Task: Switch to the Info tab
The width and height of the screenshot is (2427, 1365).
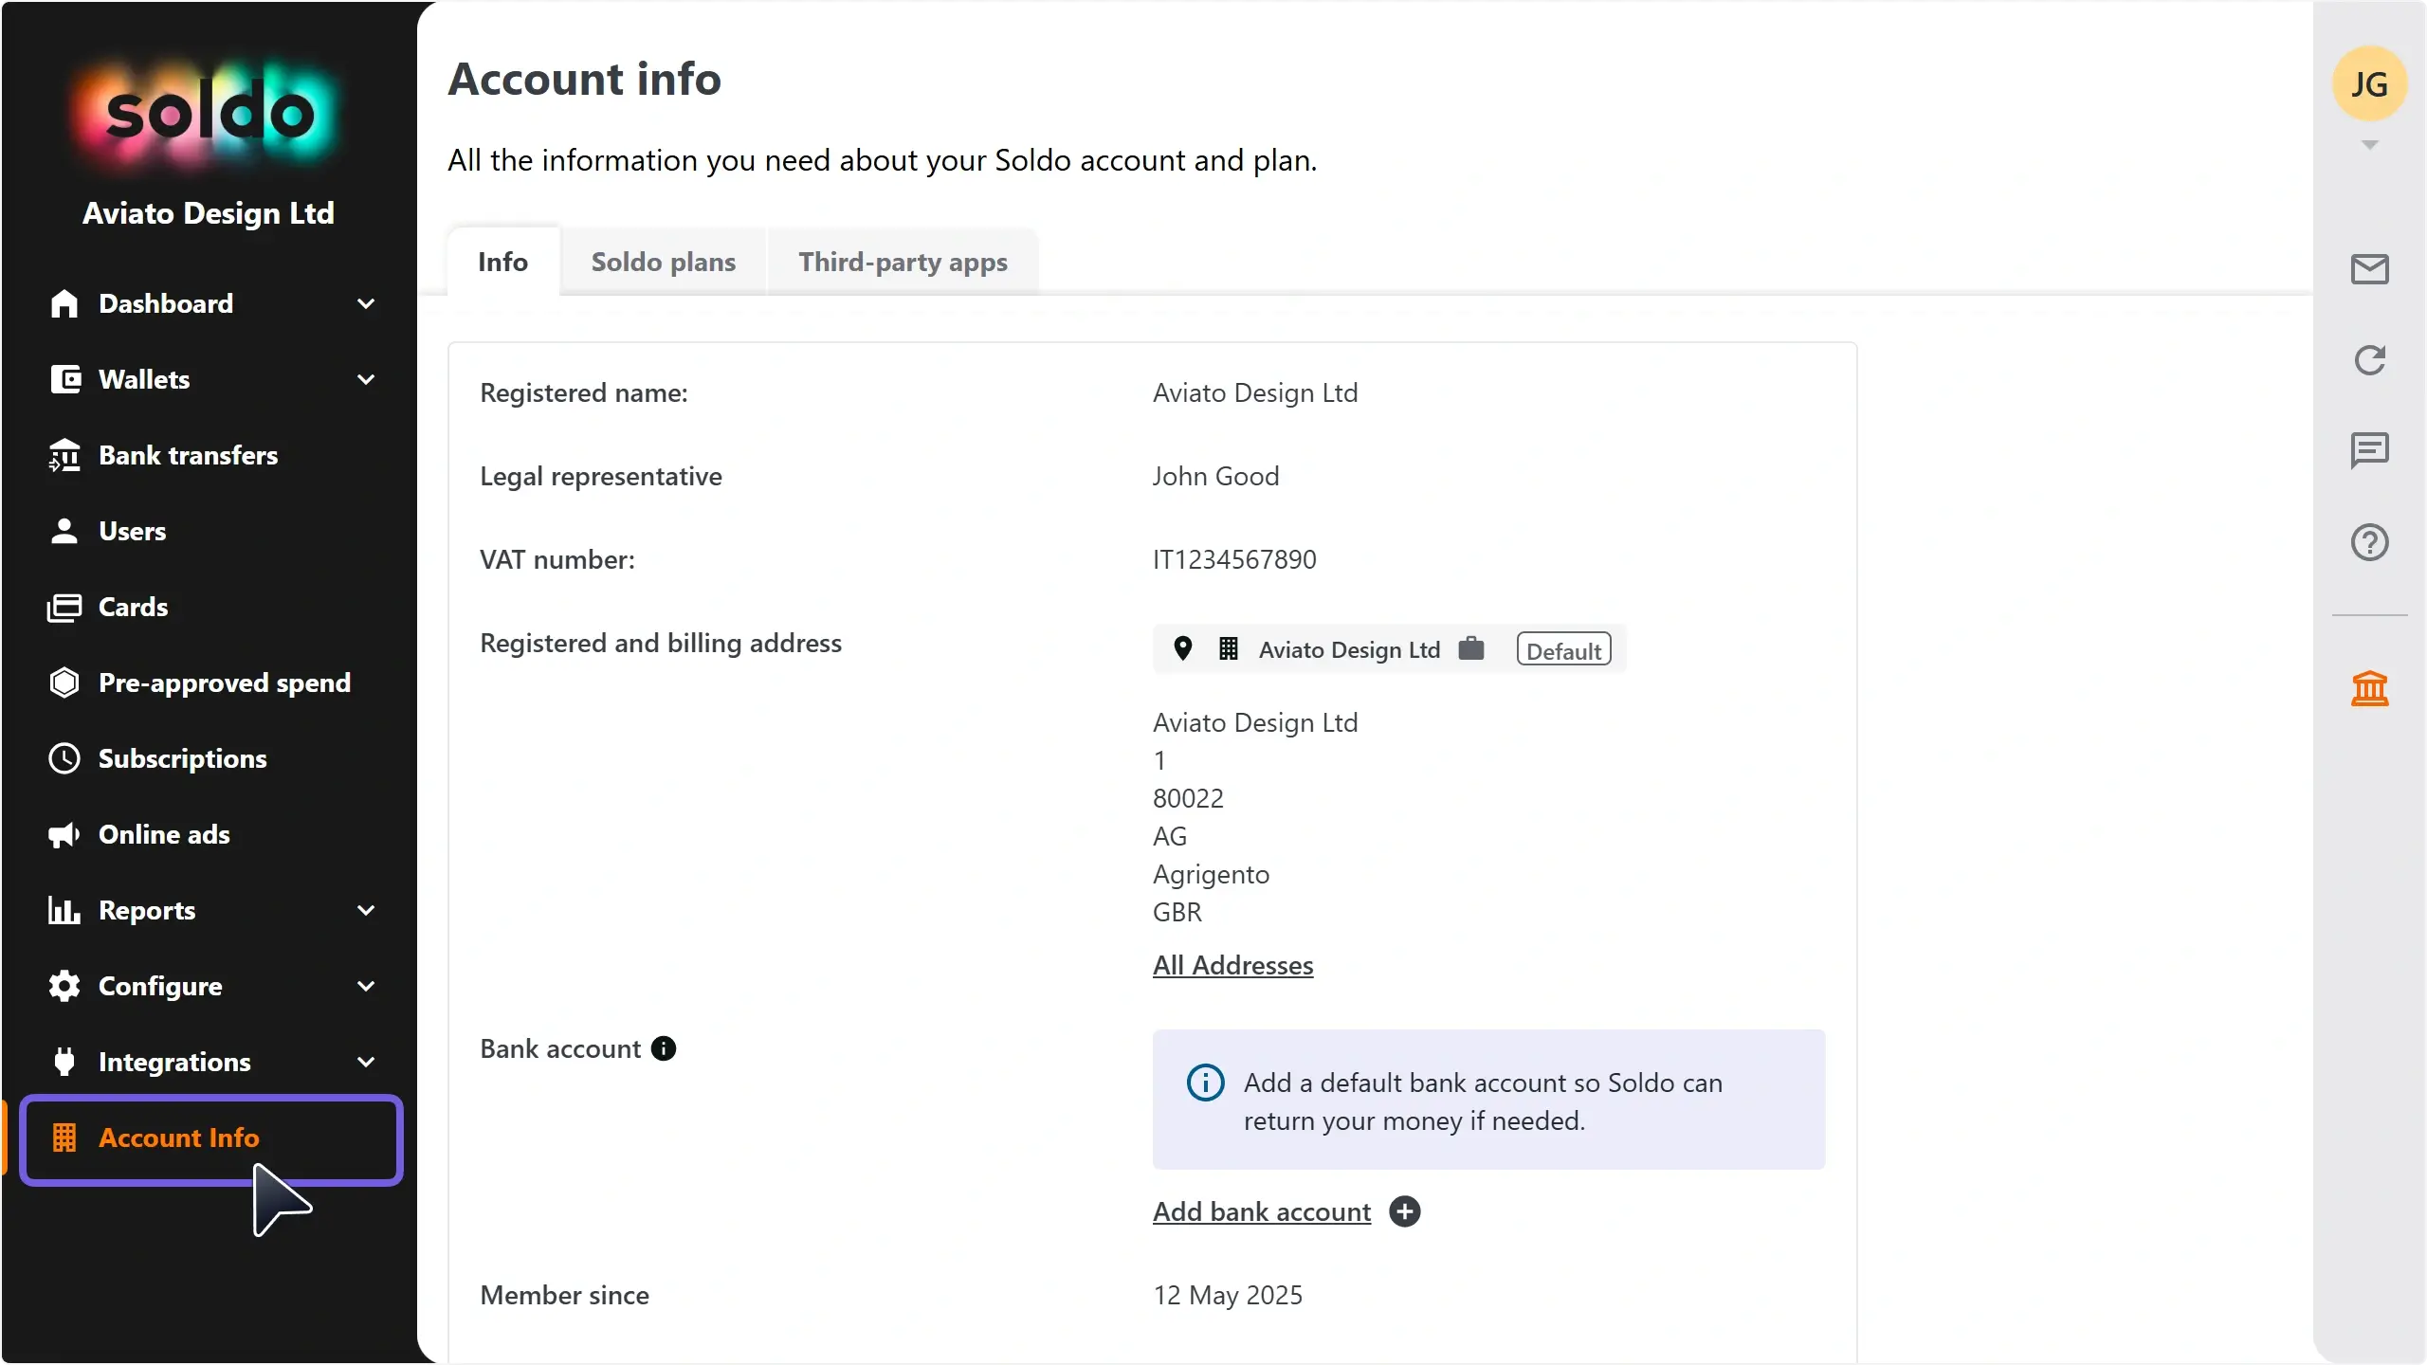Action: click(x=502, y=262)
